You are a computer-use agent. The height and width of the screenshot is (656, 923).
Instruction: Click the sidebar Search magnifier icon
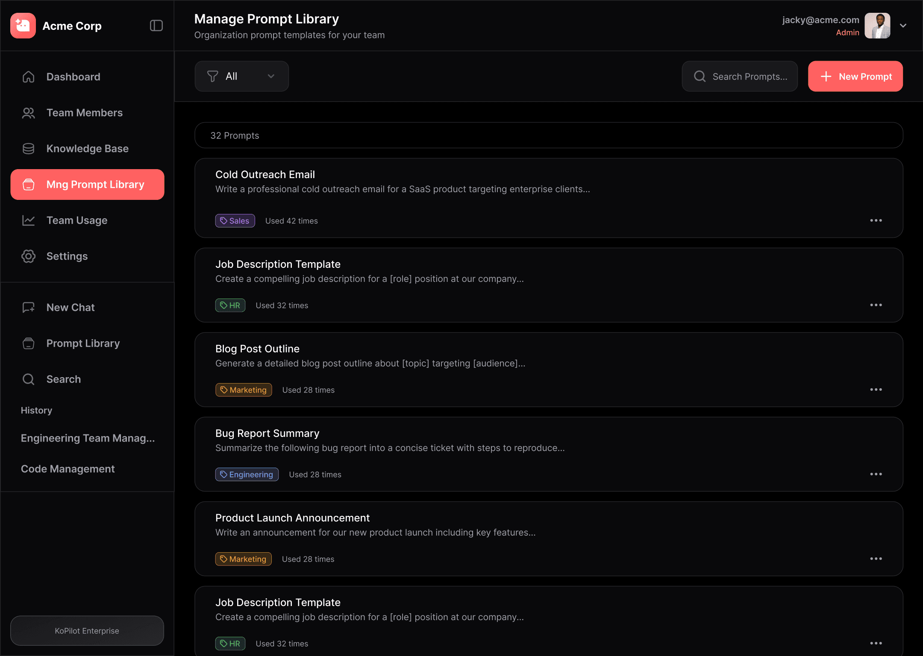coord(29,379)
